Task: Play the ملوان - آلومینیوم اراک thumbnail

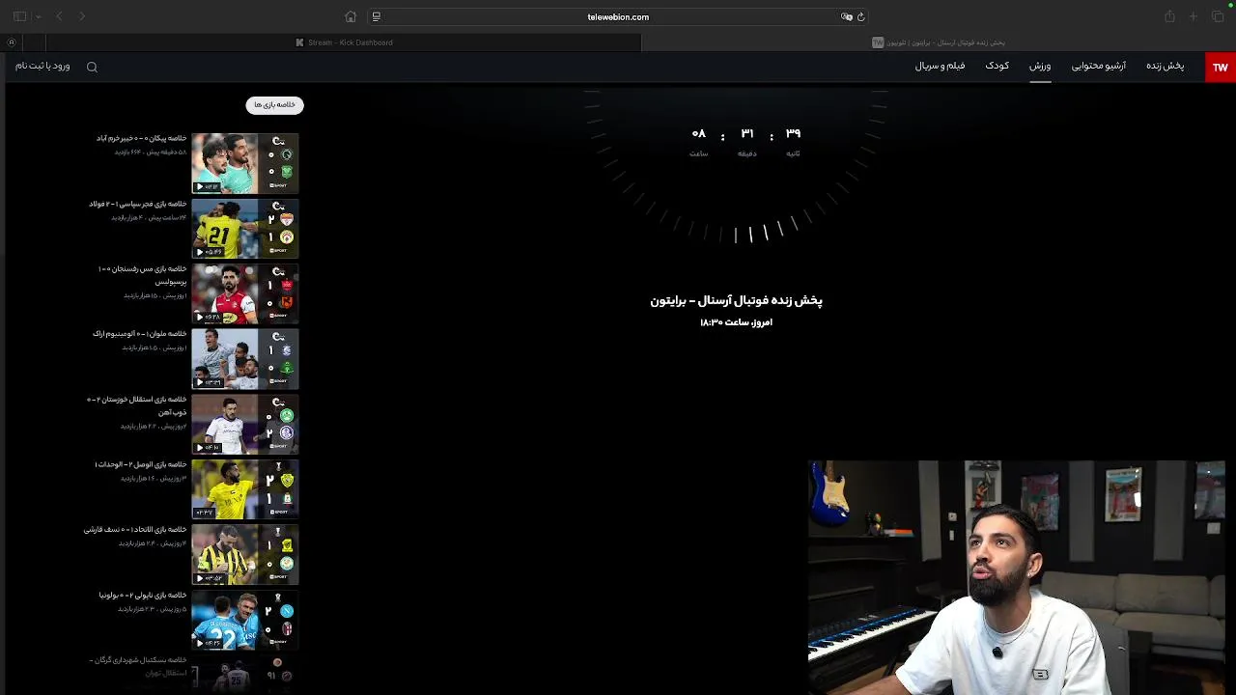Action: click(x=245, y=359)
